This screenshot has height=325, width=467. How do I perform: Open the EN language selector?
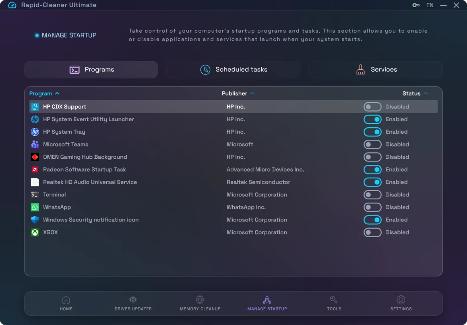(430, 5)
